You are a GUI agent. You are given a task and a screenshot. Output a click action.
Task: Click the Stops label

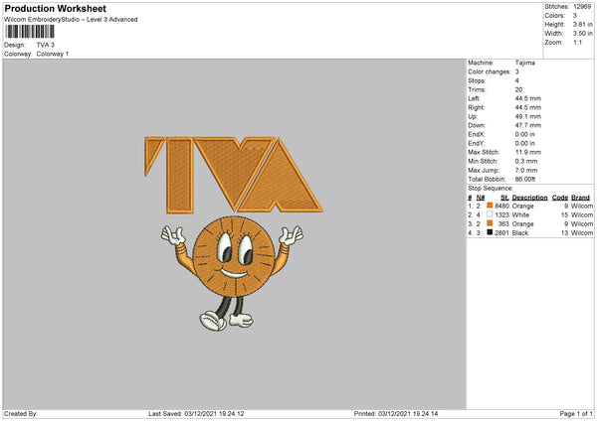[477, 81]
